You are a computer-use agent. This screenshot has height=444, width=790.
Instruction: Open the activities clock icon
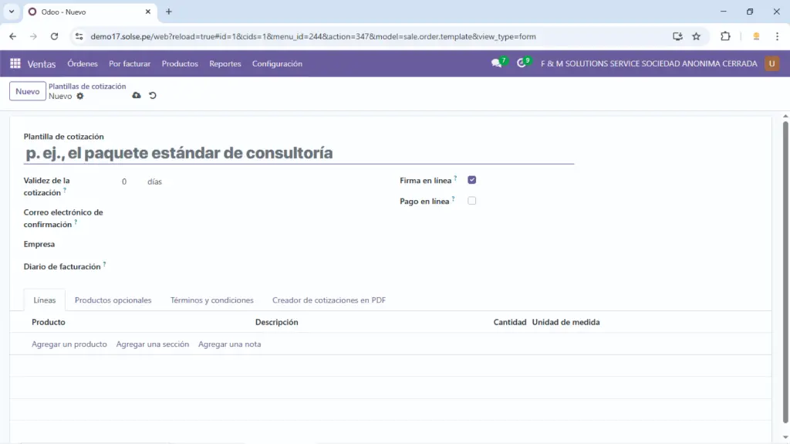tap(522, 63)
